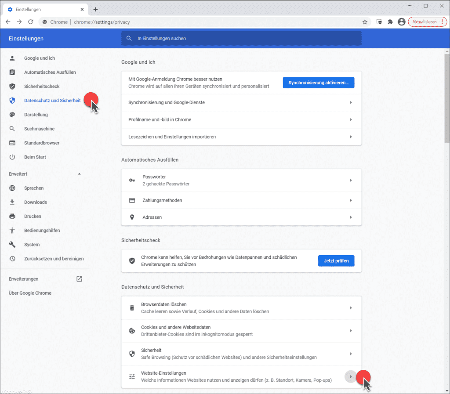The height and width of the screenshot is (394, 450).
Task: Click the Sprachen globe icon
Action: coord(12,188)
